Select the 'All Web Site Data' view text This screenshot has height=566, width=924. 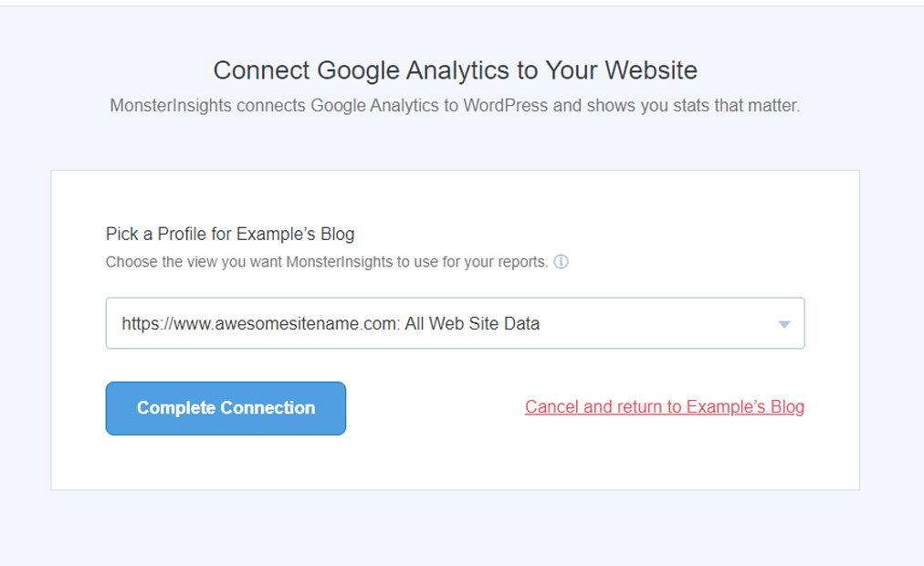pyautogui.click(x=472, y=323)
